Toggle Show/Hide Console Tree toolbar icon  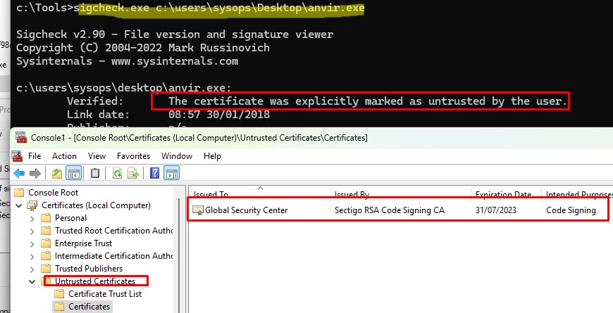coord(73,173)
